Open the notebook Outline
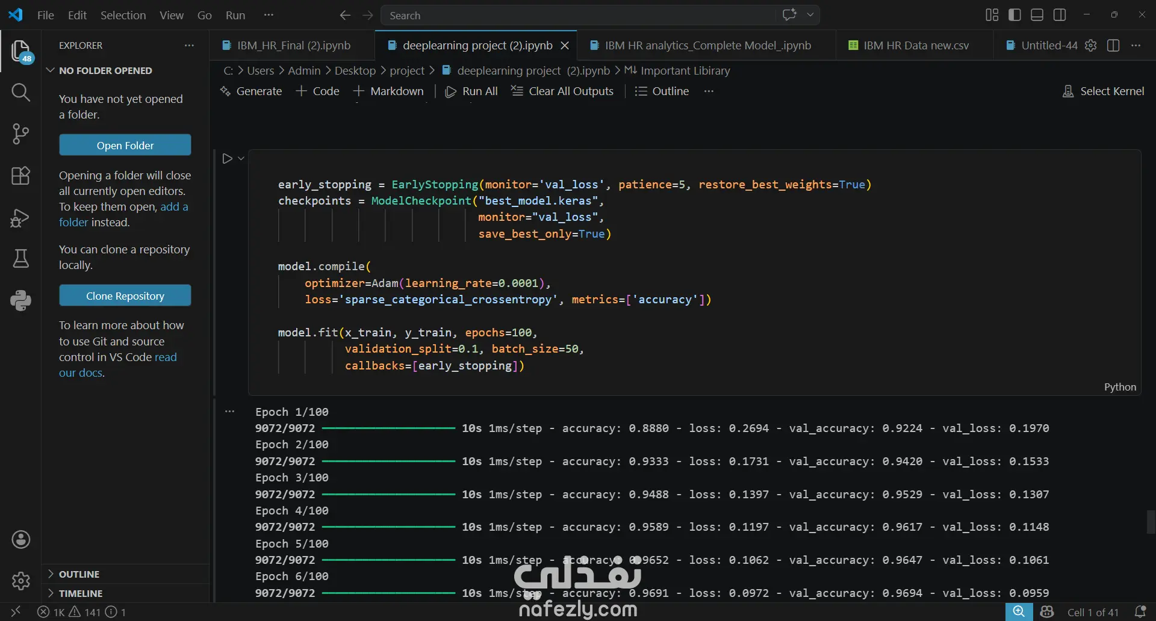 [662, 91]
